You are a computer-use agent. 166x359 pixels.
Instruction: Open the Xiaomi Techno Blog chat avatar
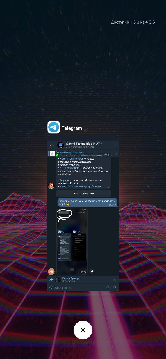point(60,145)
